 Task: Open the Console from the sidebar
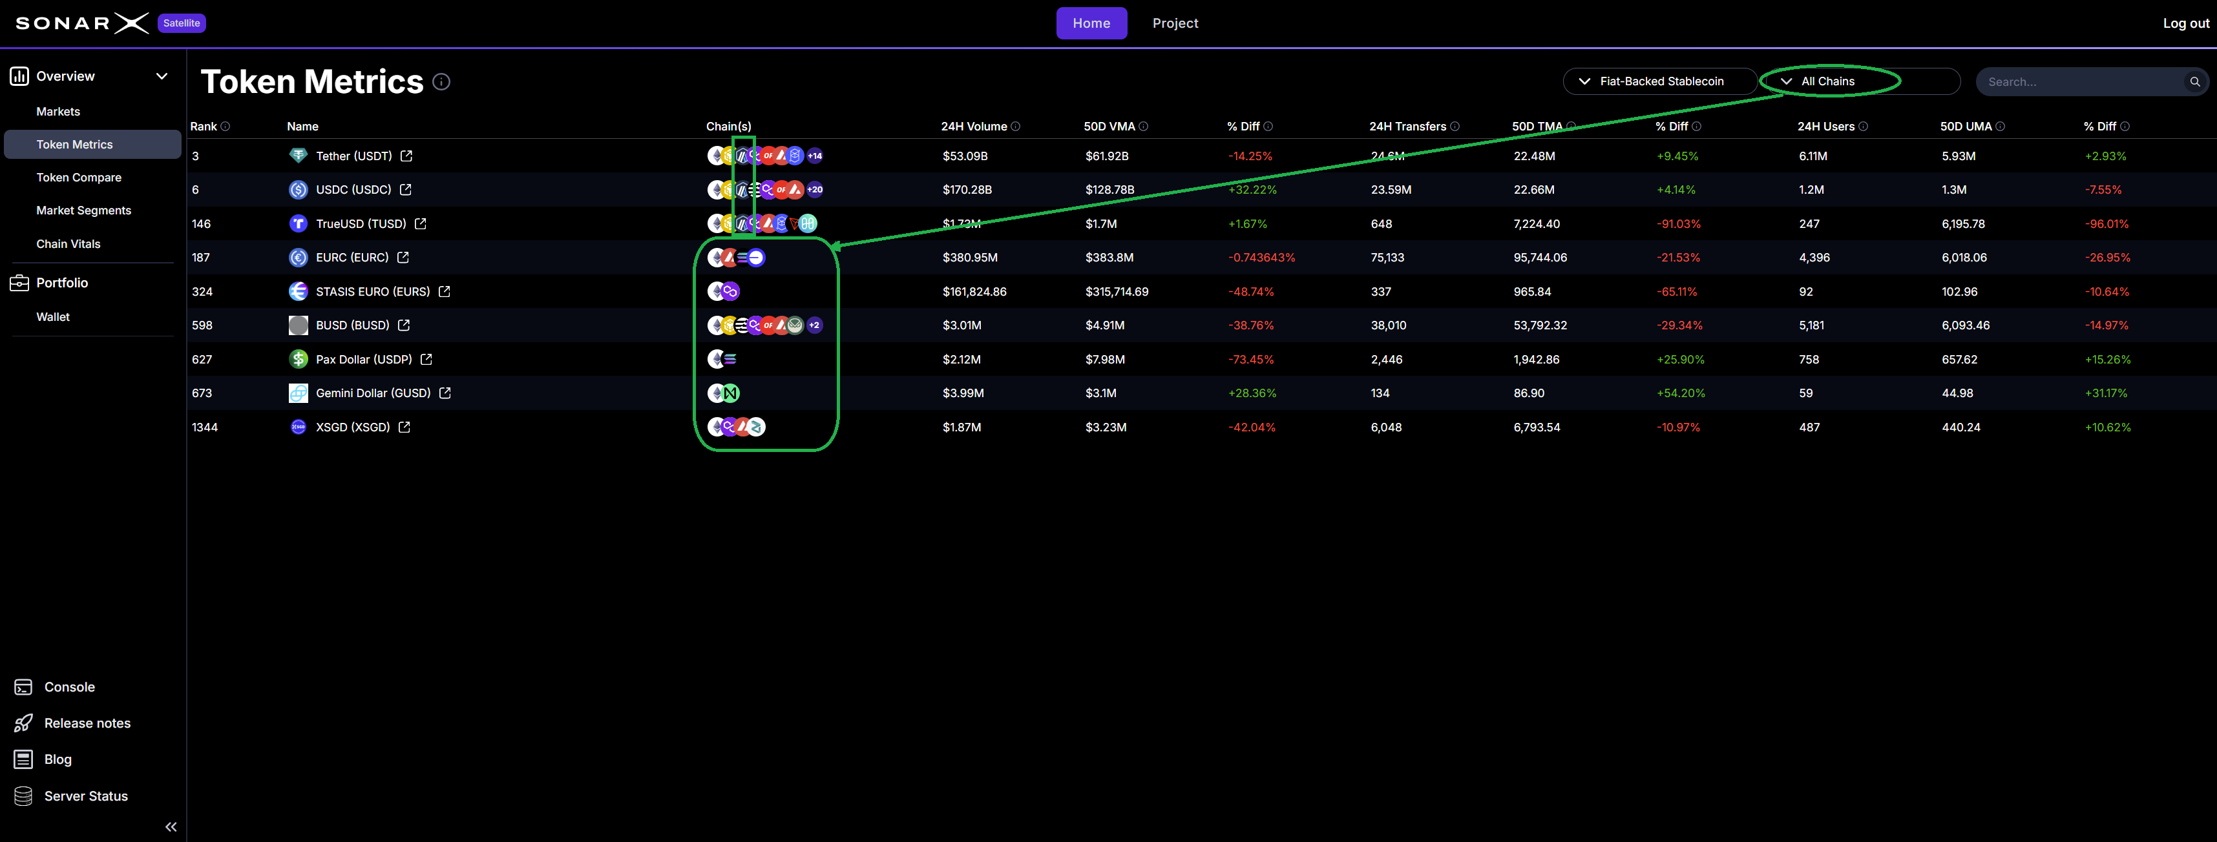coord(23,686)
